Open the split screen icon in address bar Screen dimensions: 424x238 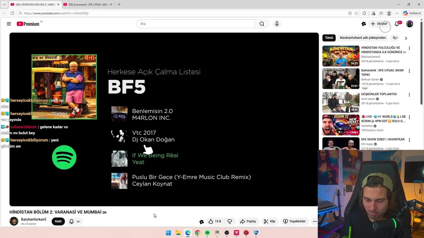(350, 13)
